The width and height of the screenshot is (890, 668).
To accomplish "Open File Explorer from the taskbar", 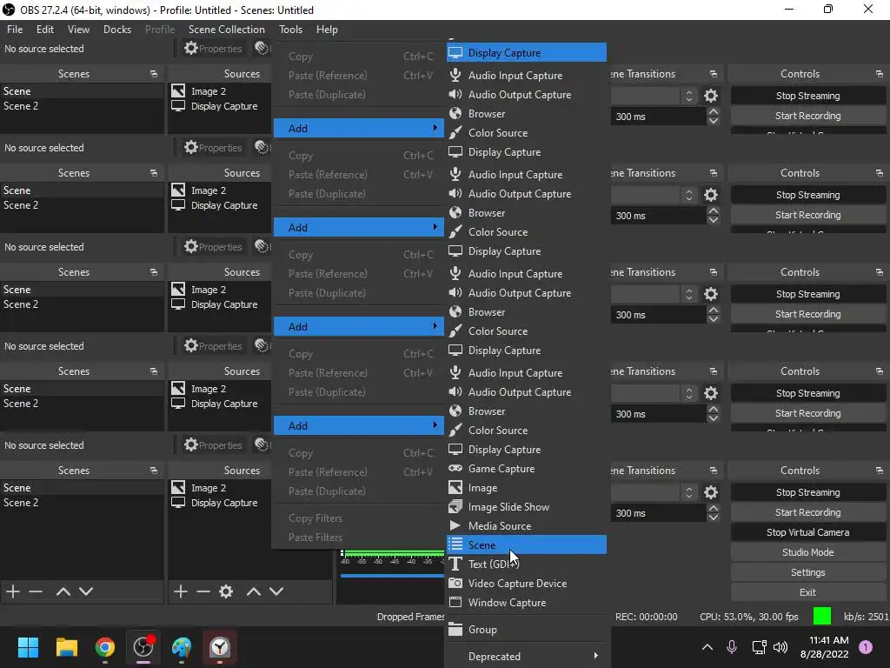I will [66, 647].
